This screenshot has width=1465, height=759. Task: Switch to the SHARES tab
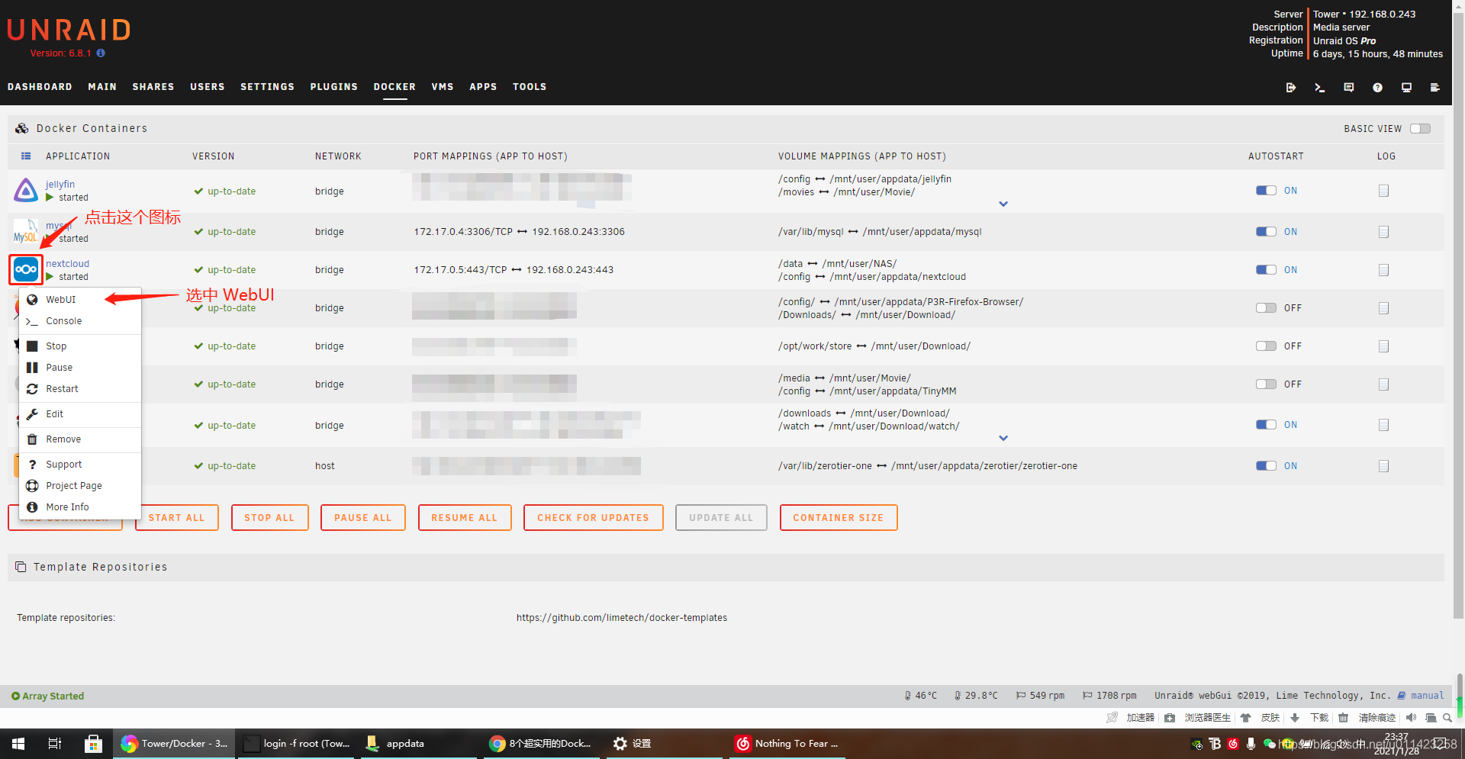coord(153,87)
